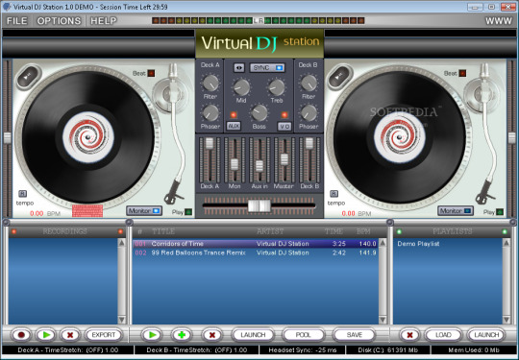Screen dimensions: 519x360
Task: Open the FILE menu
Action: 17,21
